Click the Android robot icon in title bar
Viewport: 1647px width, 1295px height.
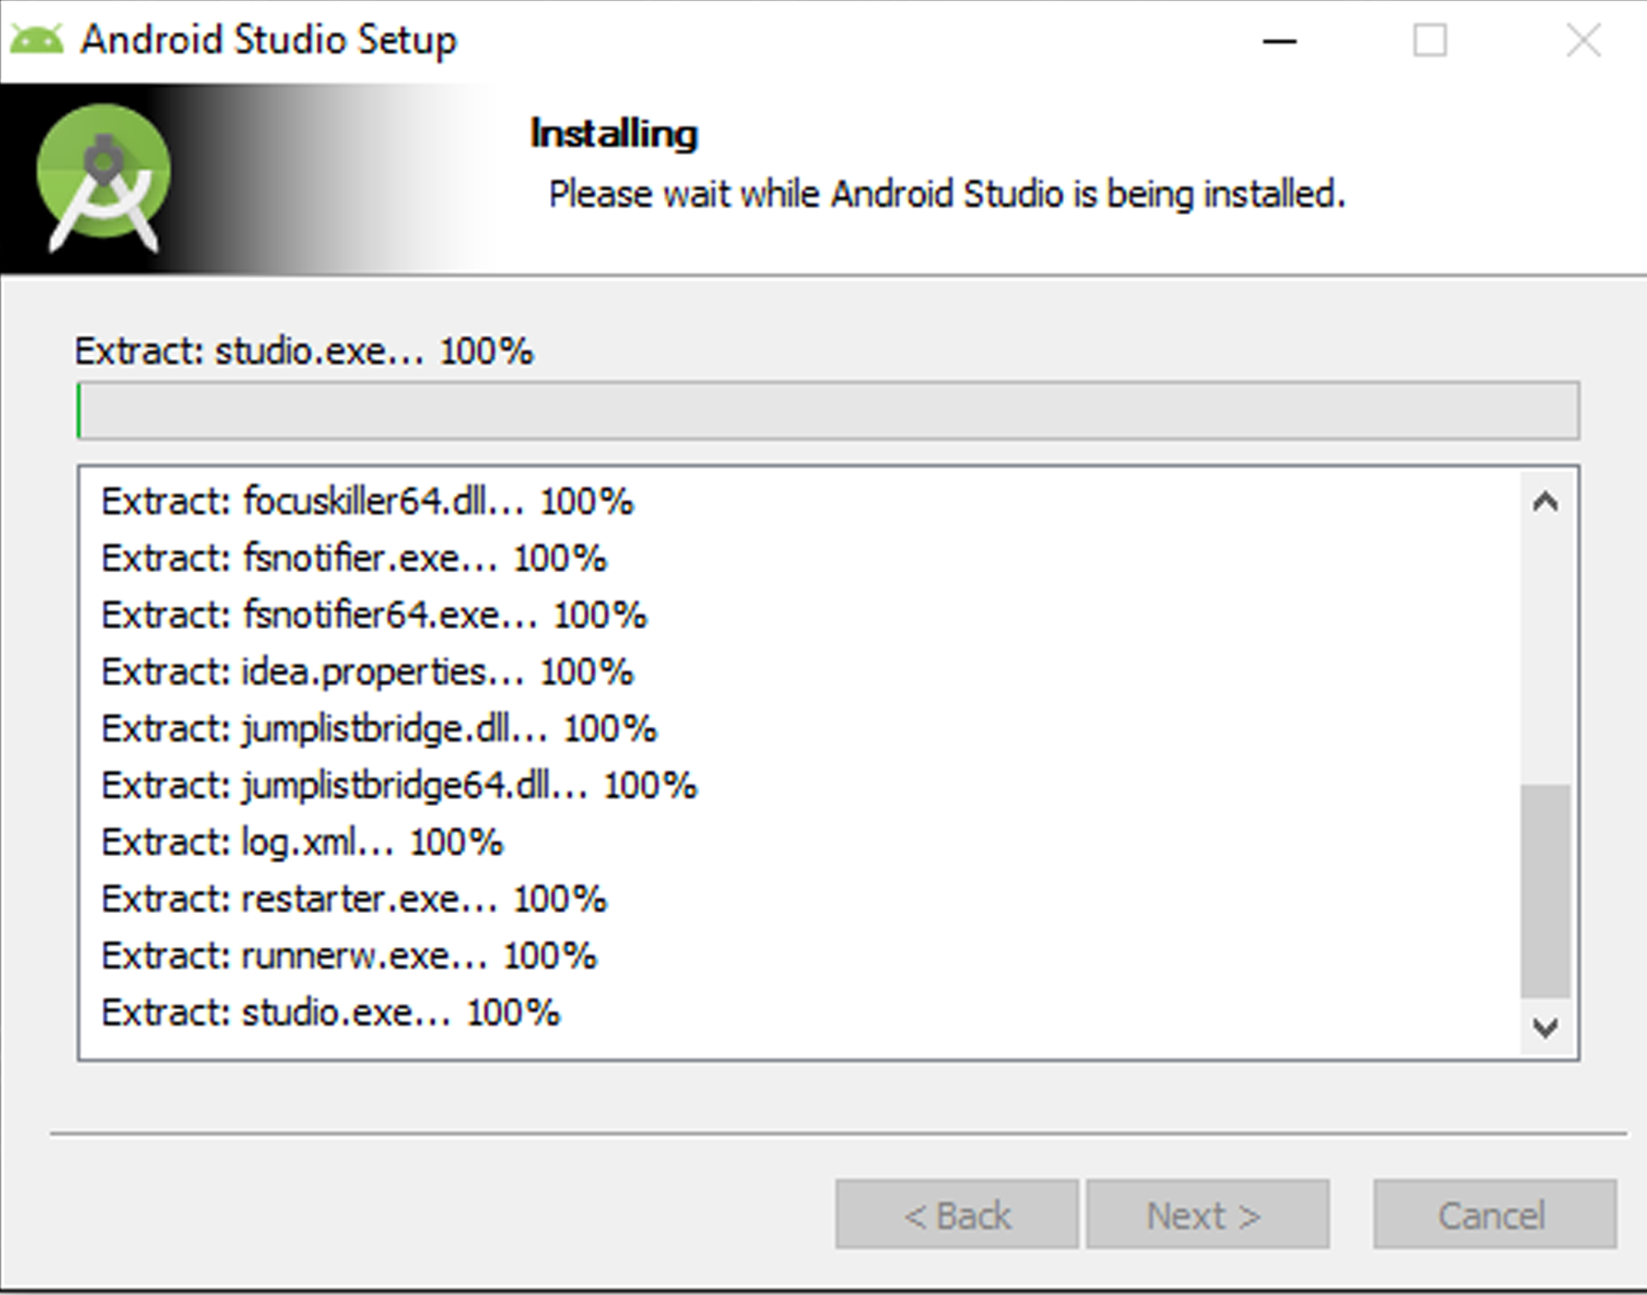click(x=37, y=40)
